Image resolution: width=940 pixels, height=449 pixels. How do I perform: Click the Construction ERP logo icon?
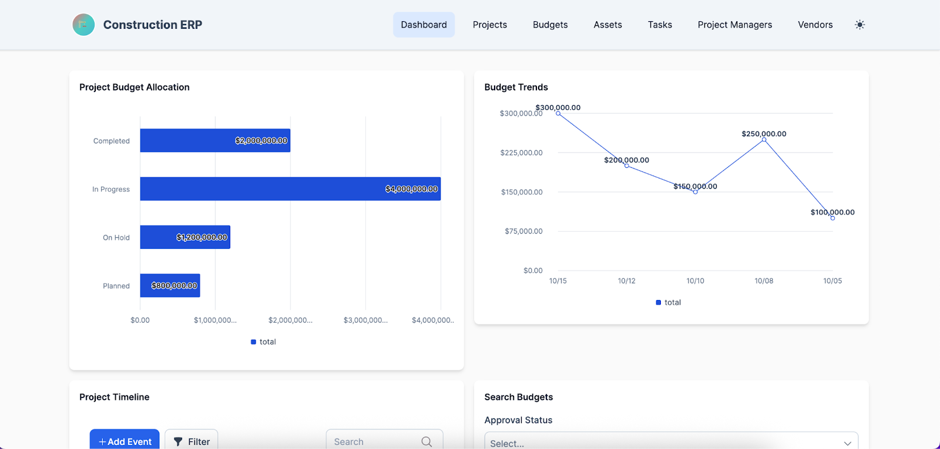click(x=83, y=25)
